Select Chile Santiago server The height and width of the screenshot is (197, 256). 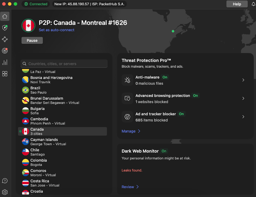pos(62,152)
